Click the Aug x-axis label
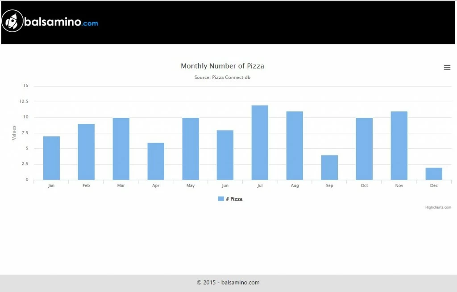This screenshot has height=292, width=457. pos(295,185)
